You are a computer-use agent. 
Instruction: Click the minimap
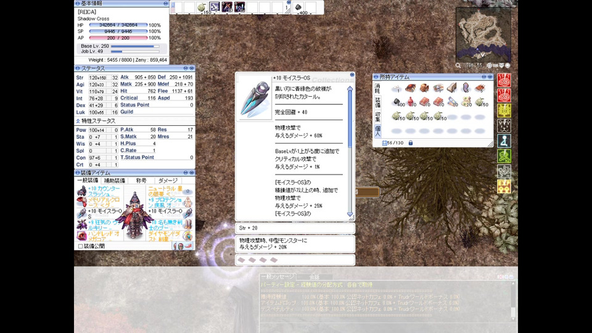click(483, 35)
